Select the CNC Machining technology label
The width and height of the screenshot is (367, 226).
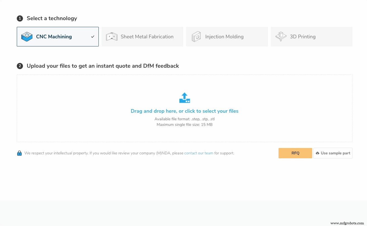54,37
